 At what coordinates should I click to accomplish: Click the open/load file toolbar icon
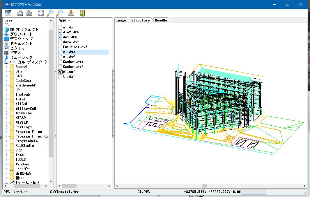(8, 13)
